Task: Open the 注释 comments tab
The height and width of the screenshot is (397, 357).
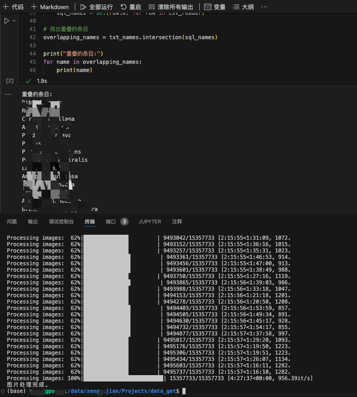Action: point(177,222)
